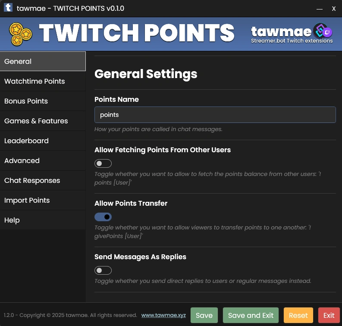Image resolution: width=342 pixels, height=326 pixels.
Task: Select the Advanced sidebar item
Action: coord(43,160)
